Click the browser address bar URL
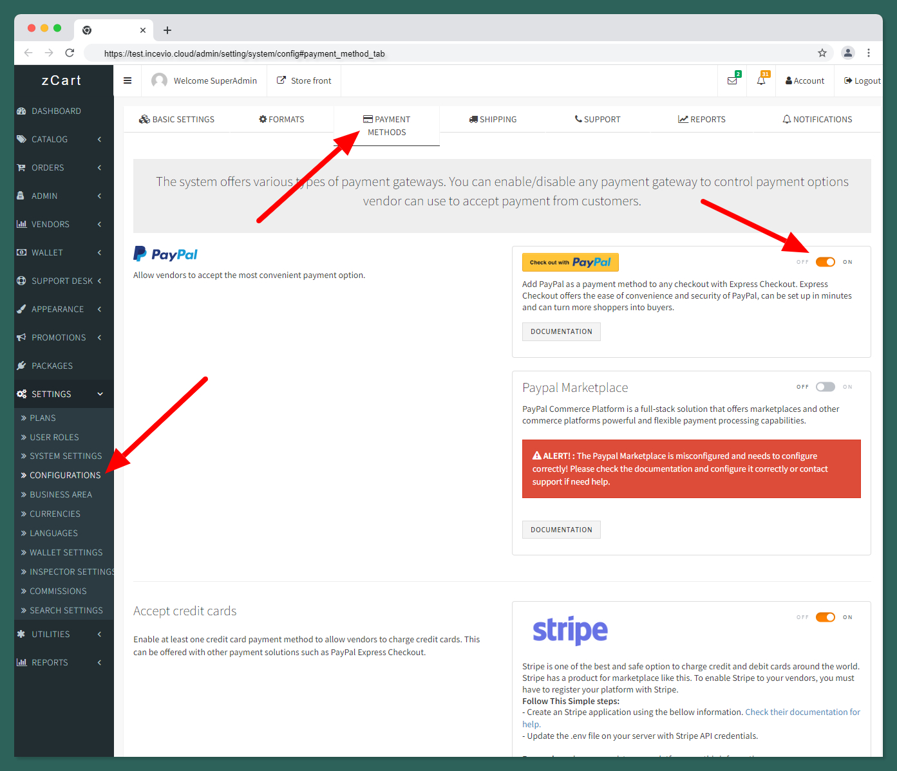Screen dimensions: 897x771 coord(245,53)
